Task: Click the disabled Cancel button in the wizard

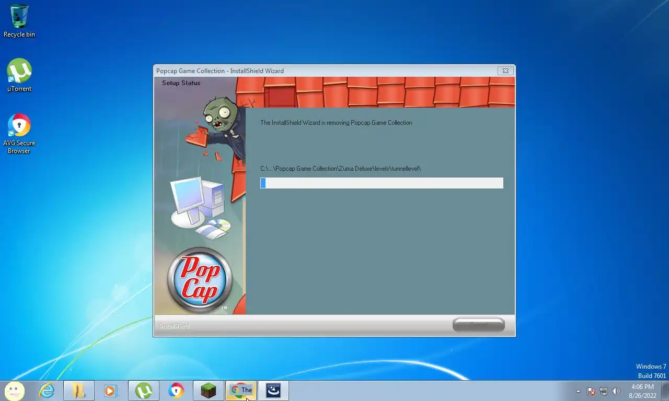Action: click(479, 325)
